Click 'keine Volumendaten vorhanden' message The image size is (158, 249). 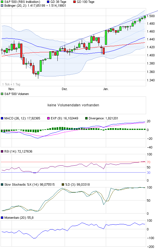point(73,105)
